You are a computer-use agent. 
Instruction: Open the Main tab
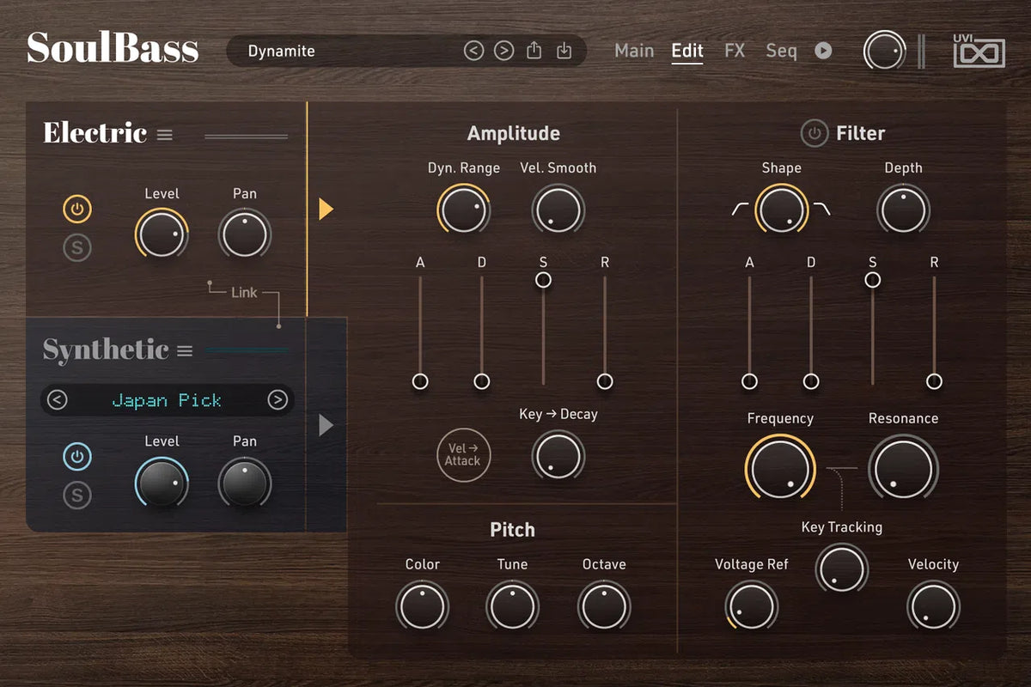[x=634, y=51]
